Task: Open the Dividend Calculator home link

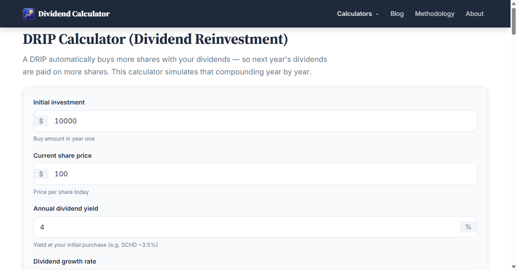Action: (66, 14)
